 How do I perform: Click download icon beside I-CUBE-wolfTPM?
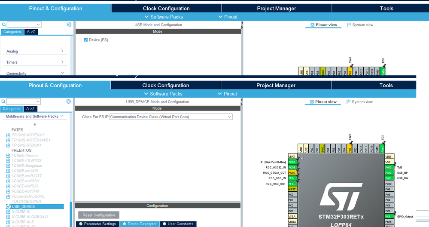click(x=8, y=191)
